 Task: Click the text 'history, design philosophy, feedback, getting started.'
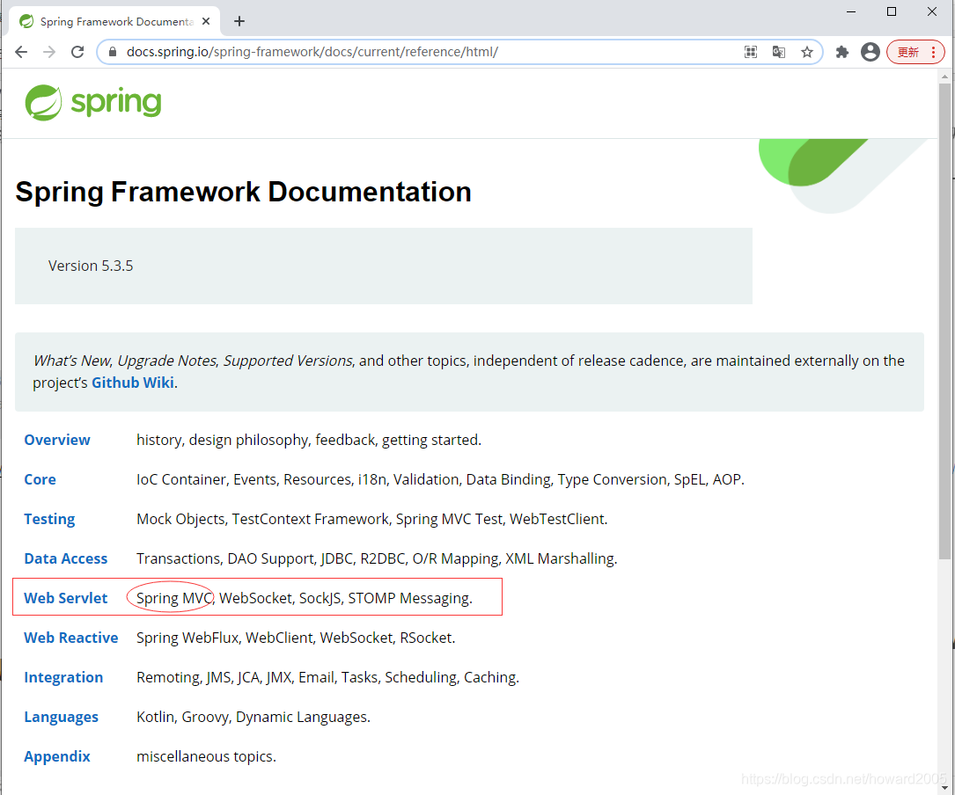click(x=309, y=440)
